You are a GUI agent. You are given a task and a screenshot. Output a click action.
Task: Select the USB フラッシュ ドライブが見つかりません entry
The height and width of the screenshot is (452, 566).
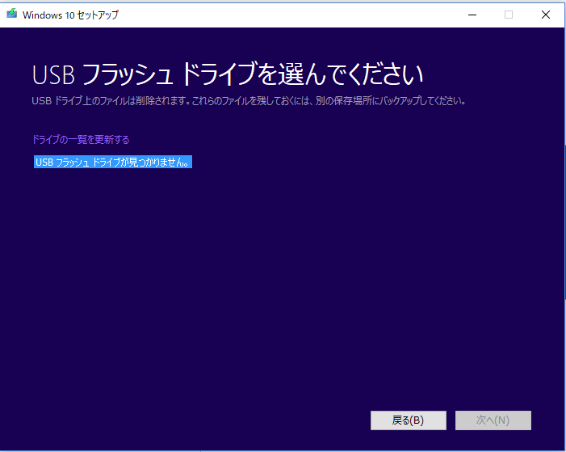click(x=113, y=162)
